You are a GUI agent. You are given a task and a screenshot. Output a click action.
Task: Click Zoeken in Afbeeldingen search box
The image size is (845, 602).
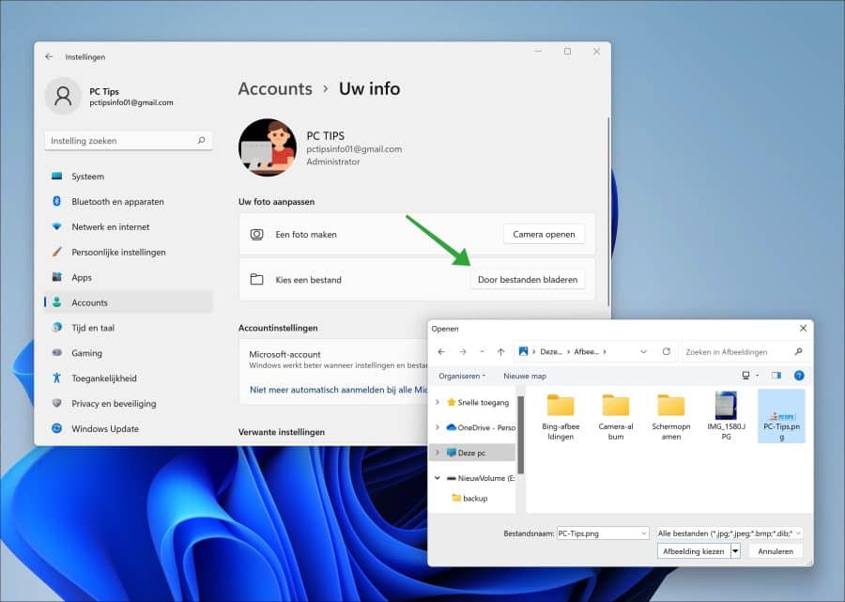(745, 352)
